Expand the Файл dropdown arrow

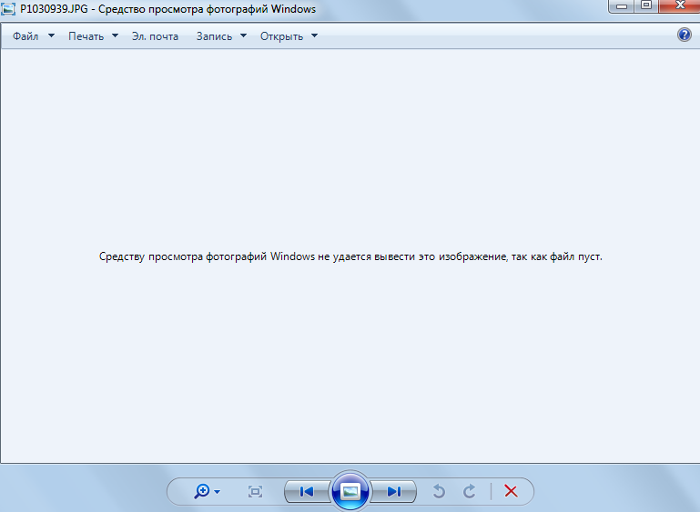(51, 35)
